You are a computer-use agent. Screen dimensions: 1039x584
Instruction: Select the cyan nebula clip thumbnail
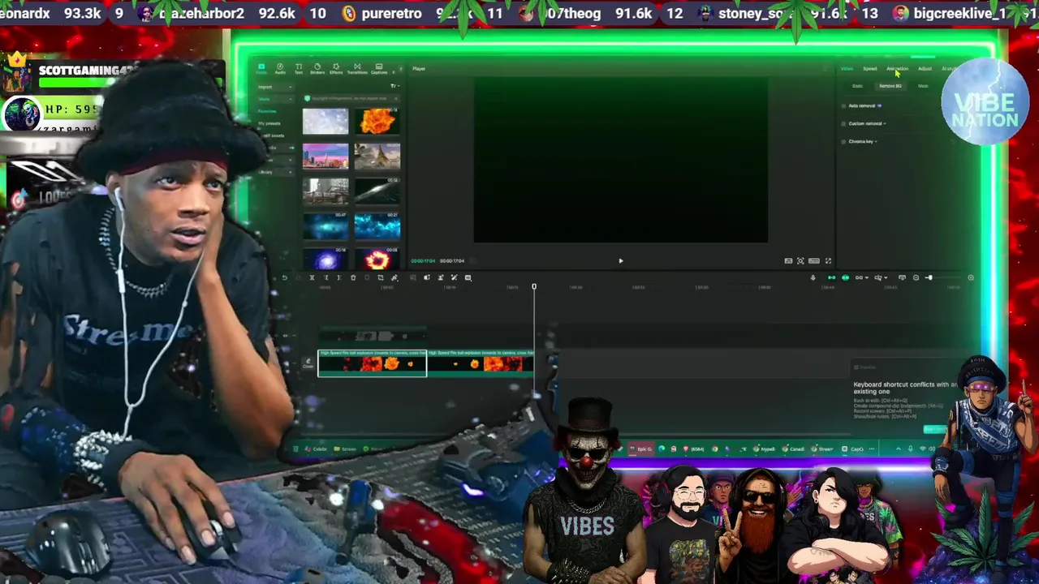(x=377, y=225)
